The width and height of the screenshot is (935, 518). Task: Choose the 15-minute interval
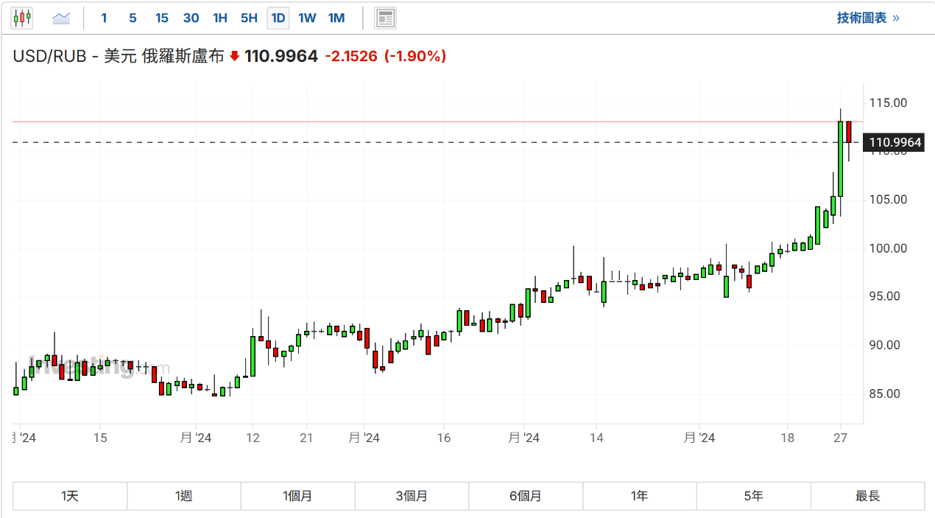162,18
